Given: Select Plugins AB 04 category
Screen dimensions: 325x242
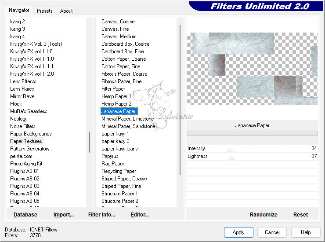Looking at the screenshot, I should [25, 194].
